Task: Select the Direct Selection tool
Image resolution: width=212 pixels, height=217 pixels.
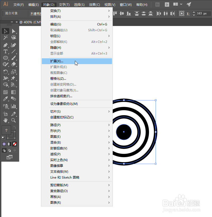Action: pos(13,31)
